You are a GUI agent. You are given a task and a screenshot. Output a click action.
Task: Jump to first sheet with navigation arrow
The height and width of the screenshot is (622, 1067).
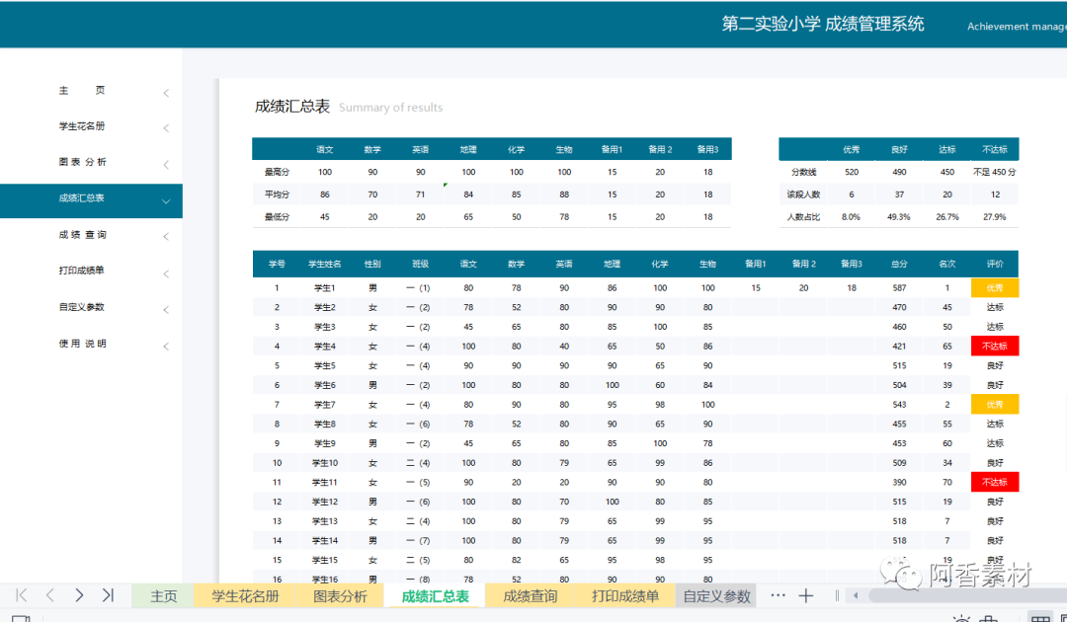21,595
